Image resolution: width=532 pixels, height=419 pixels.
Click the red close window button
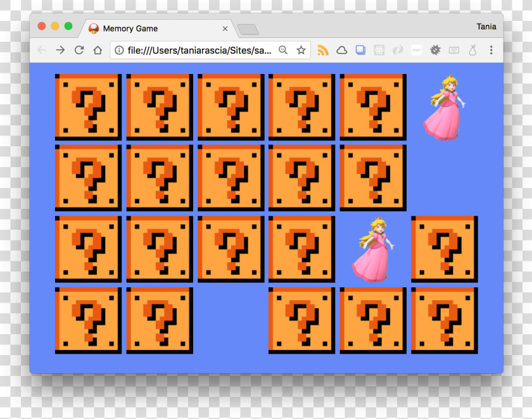pos(42,26)
